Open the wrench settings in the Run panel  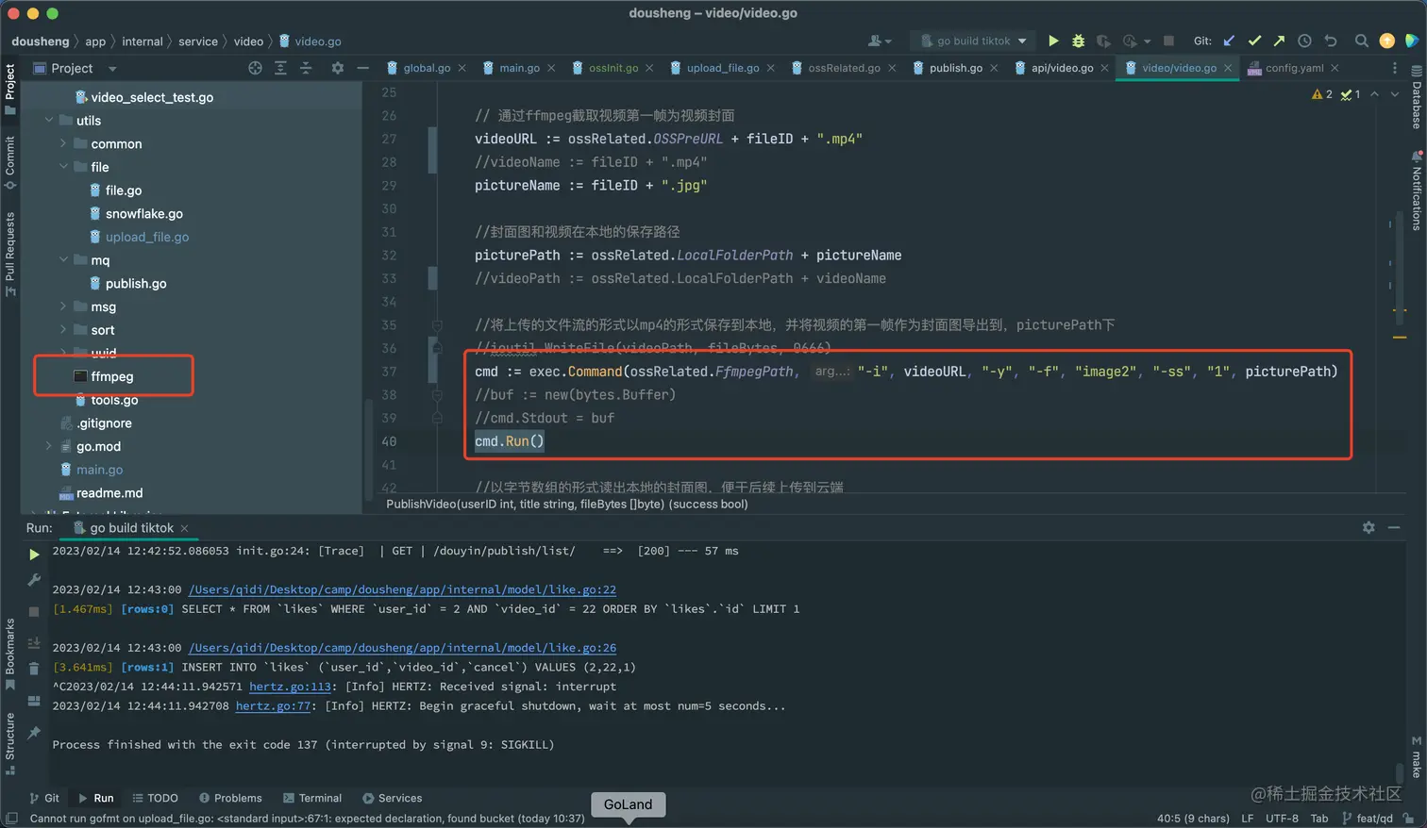(34, 580)
